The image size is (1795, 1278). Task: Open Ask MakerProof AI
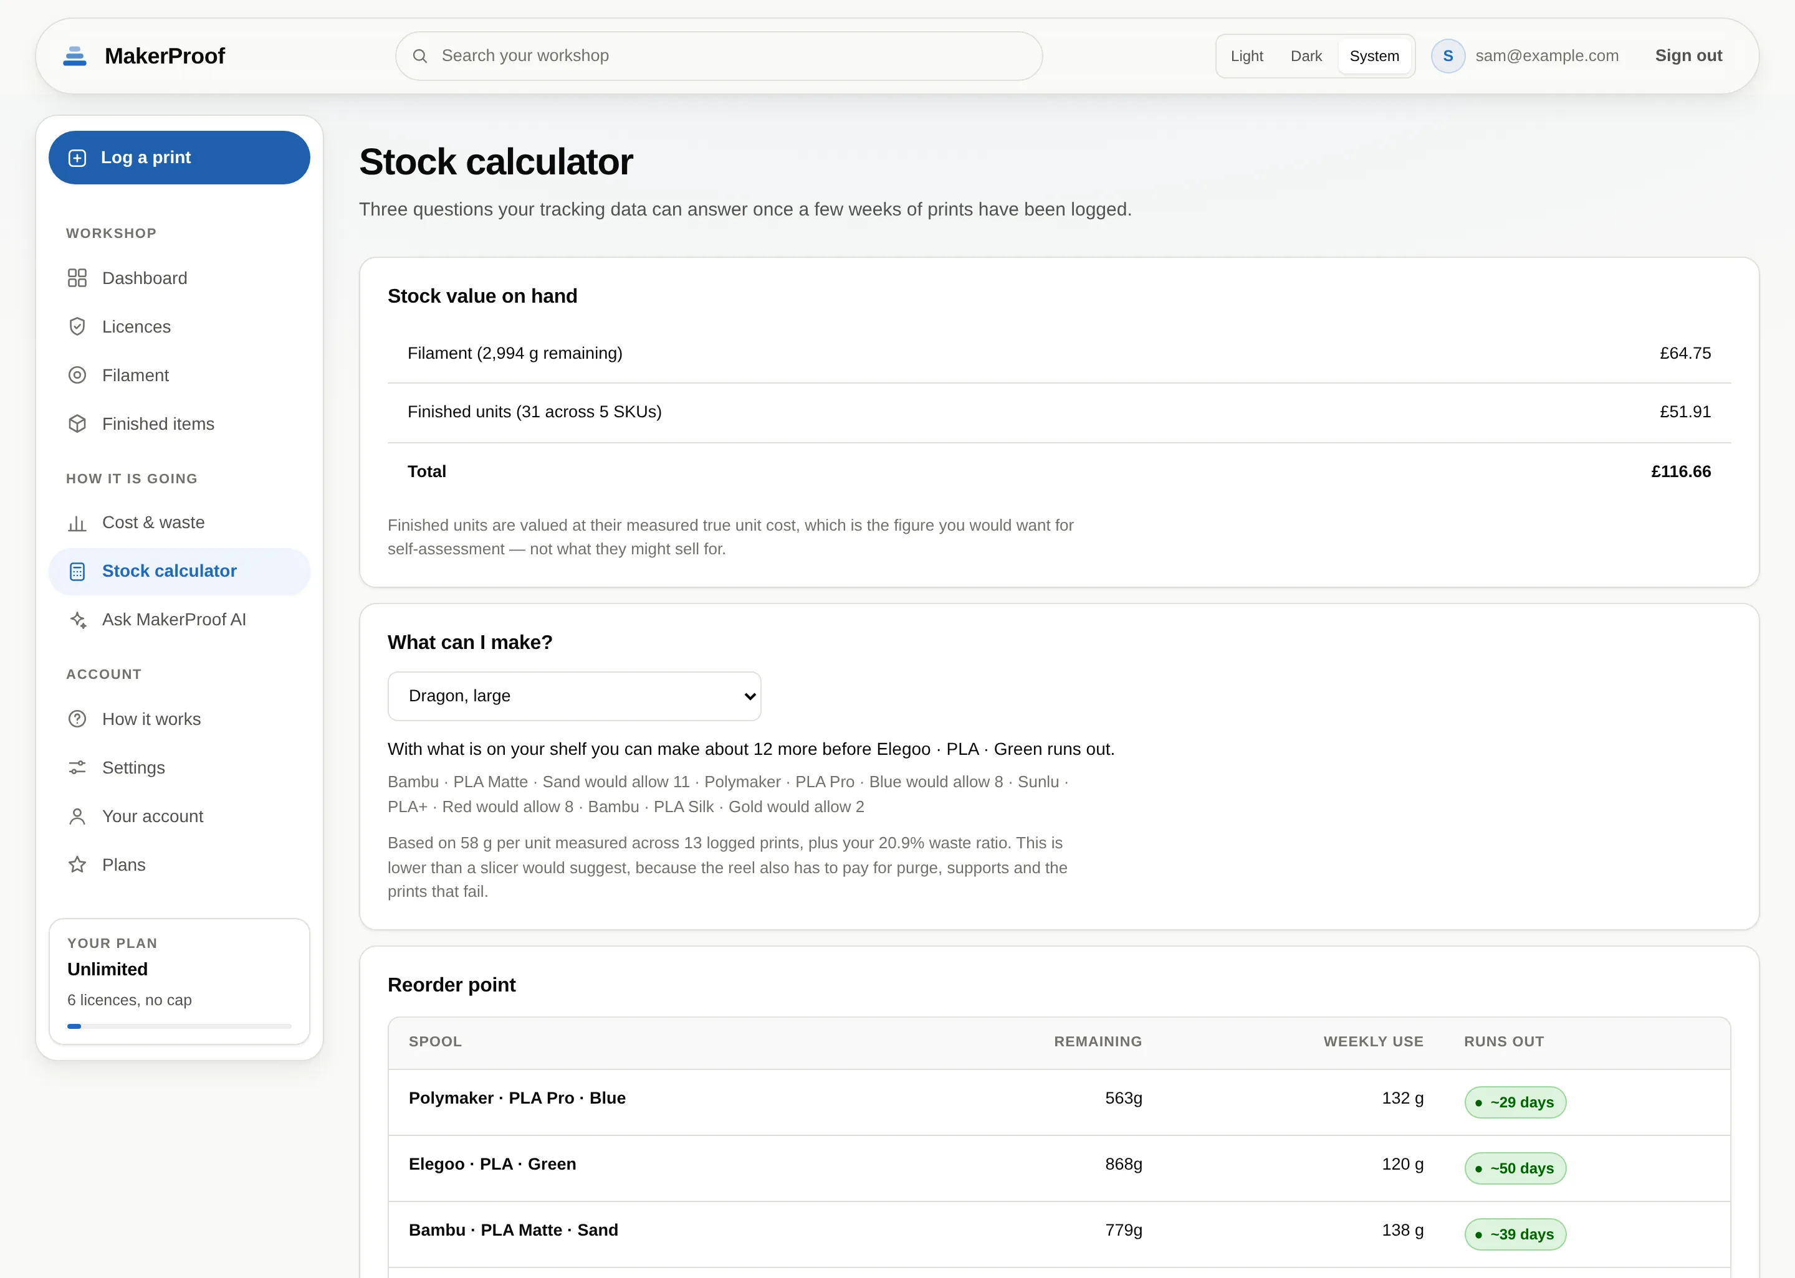(x=179, y=620)
